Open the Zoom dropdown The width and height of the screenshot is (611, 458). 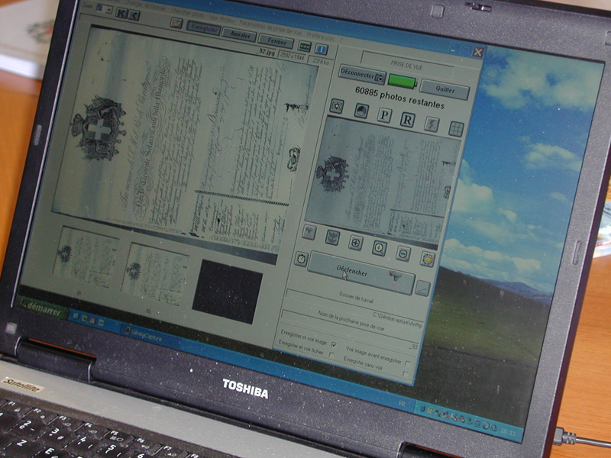(105, 9)
